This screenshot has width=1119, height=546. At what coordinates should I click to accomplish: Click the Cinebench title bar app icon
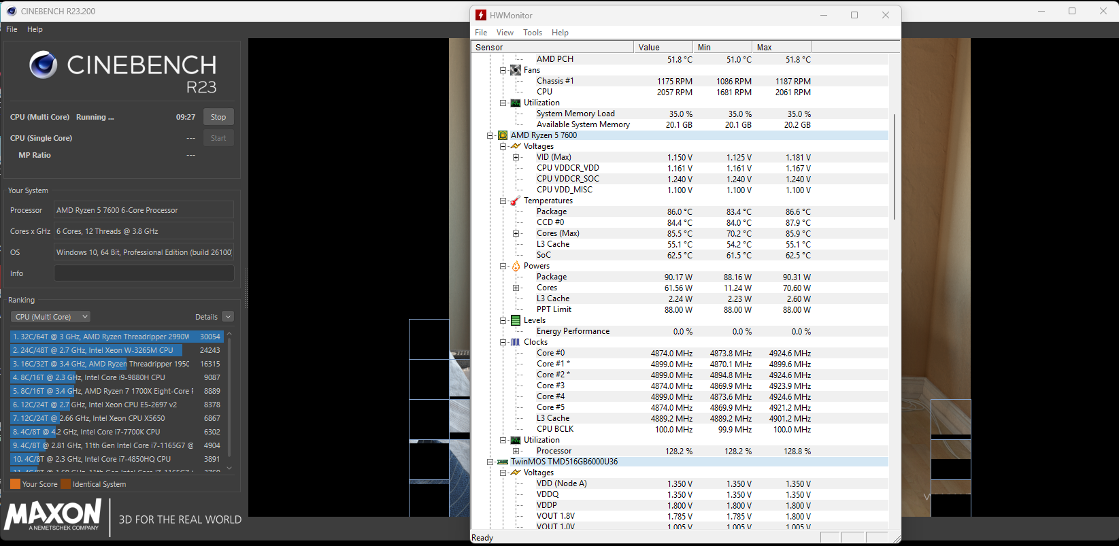(11, 11)
